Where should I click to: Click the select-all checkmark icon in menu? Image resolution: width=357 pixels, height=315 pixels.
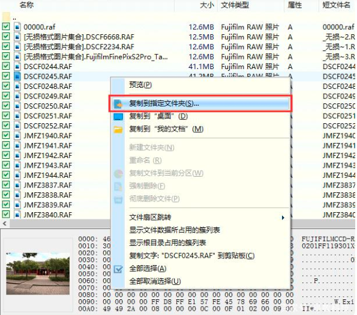pyautogui.click(x=118, y=269)
